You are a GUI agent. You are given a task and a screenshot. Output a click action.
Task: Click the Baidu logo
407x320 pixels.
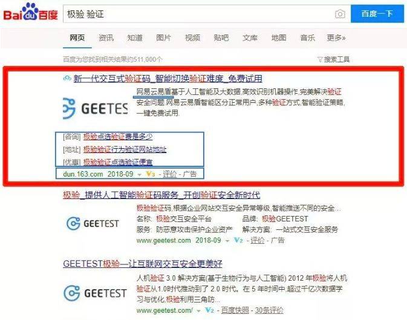[30, 11]
